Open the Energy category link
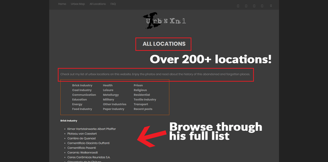The image size is (328, 162). [77, 104]
